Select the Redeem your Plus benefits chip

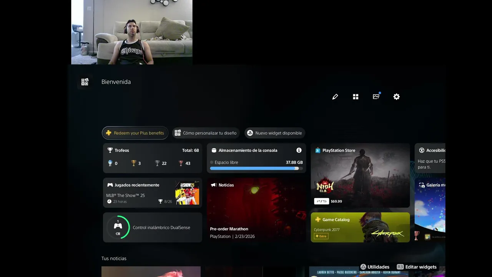click(x=135, y=133)
